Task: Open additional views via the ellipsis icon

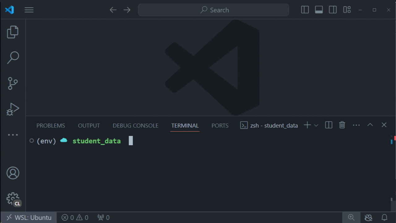Action: 12,134
